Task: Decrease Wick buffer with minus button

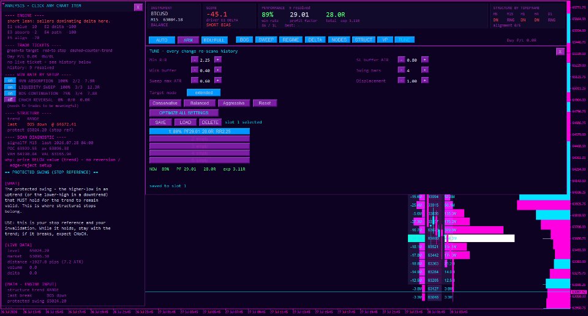Action: (x=194, y=70)
